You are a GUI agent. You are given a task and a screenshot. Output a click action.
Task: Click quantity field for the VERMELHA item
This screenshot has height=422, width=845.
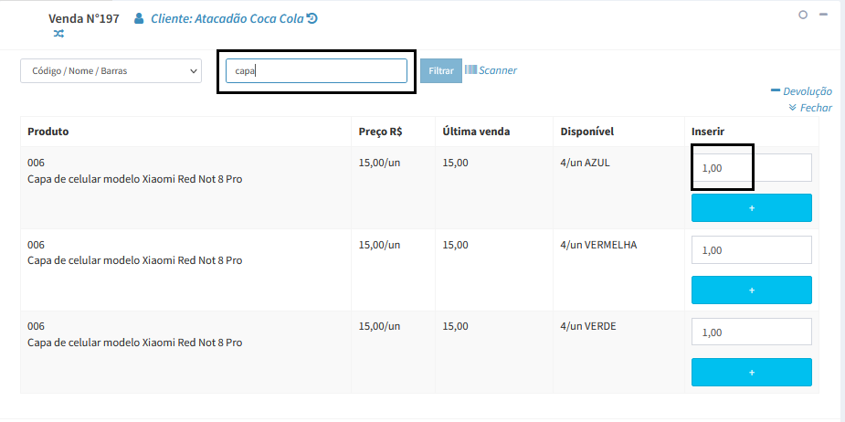click(x=751, y=250)
